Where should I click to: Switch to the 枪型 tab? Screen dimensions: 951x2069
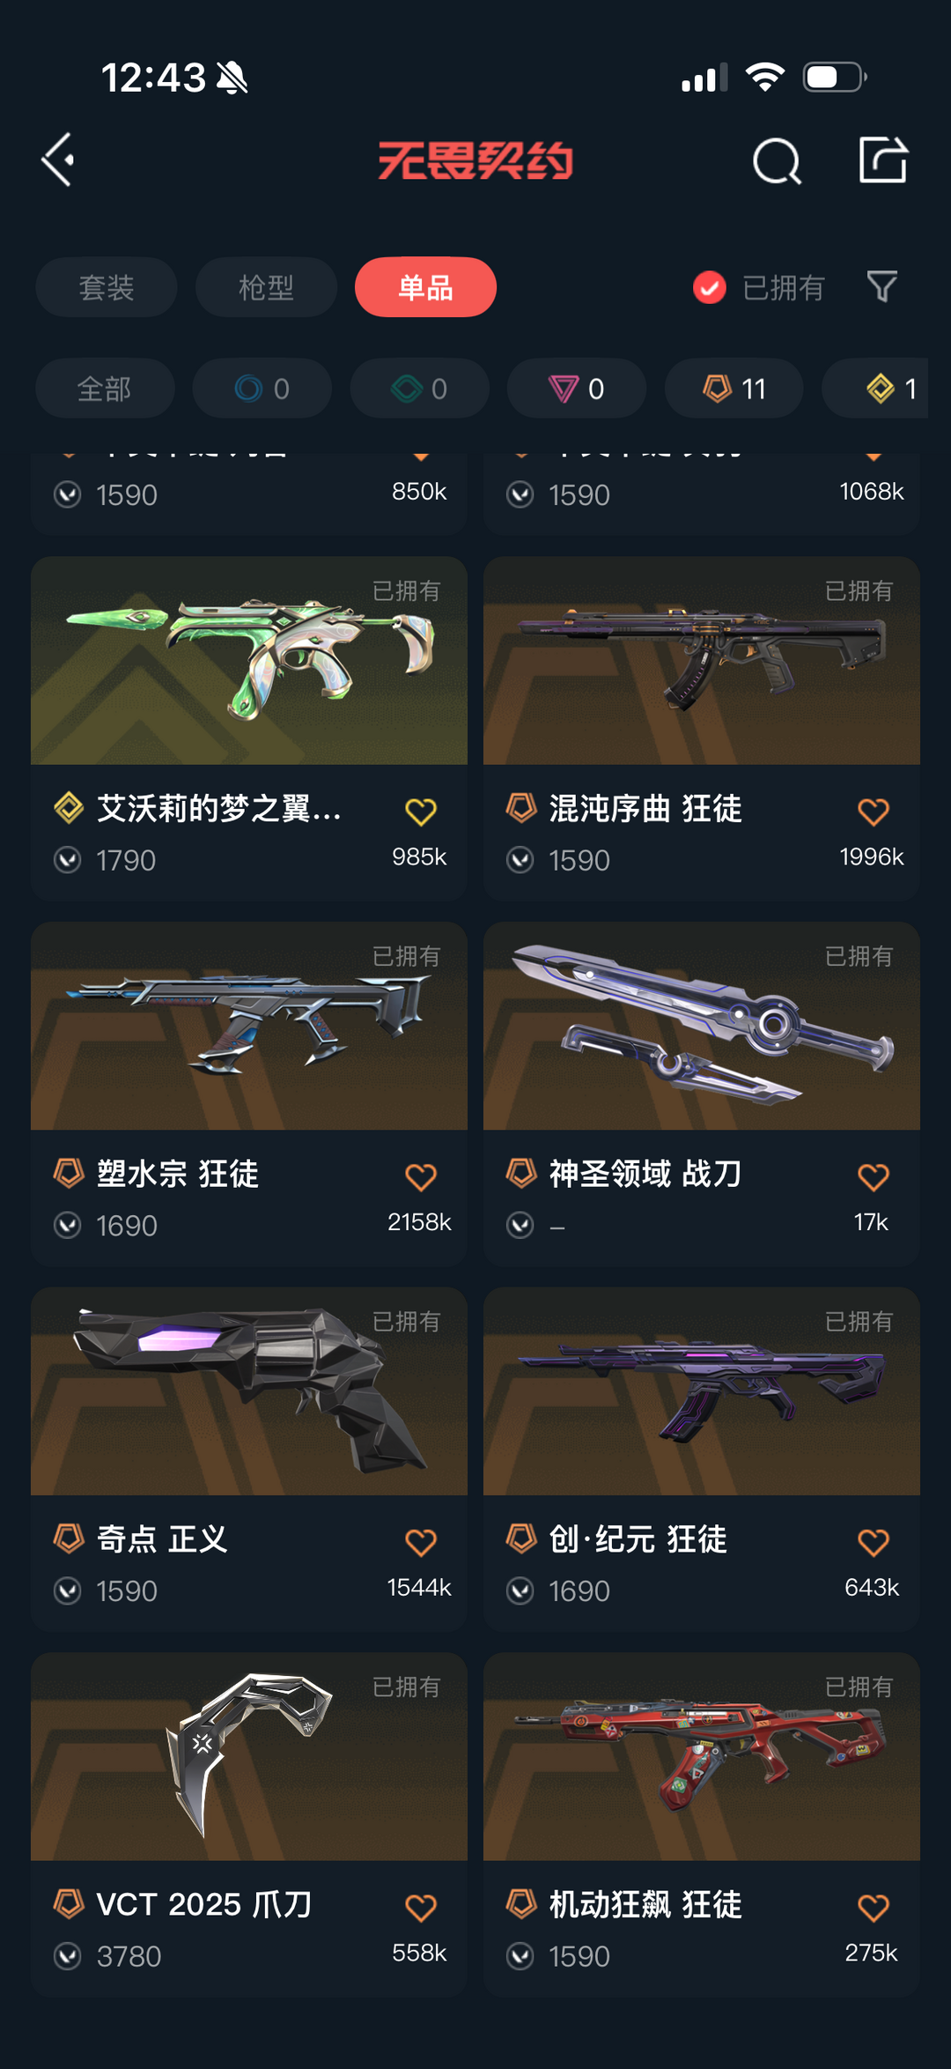tap(266, 287)
